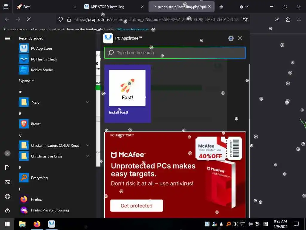The height and width of the screenshot is (230, 306).
Task: Stop loading the page
Action: 29,19
